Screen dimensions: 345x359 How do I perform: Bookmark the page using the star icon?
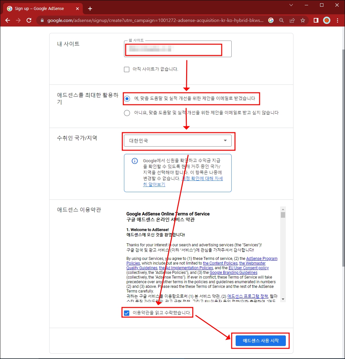point(303,20)
